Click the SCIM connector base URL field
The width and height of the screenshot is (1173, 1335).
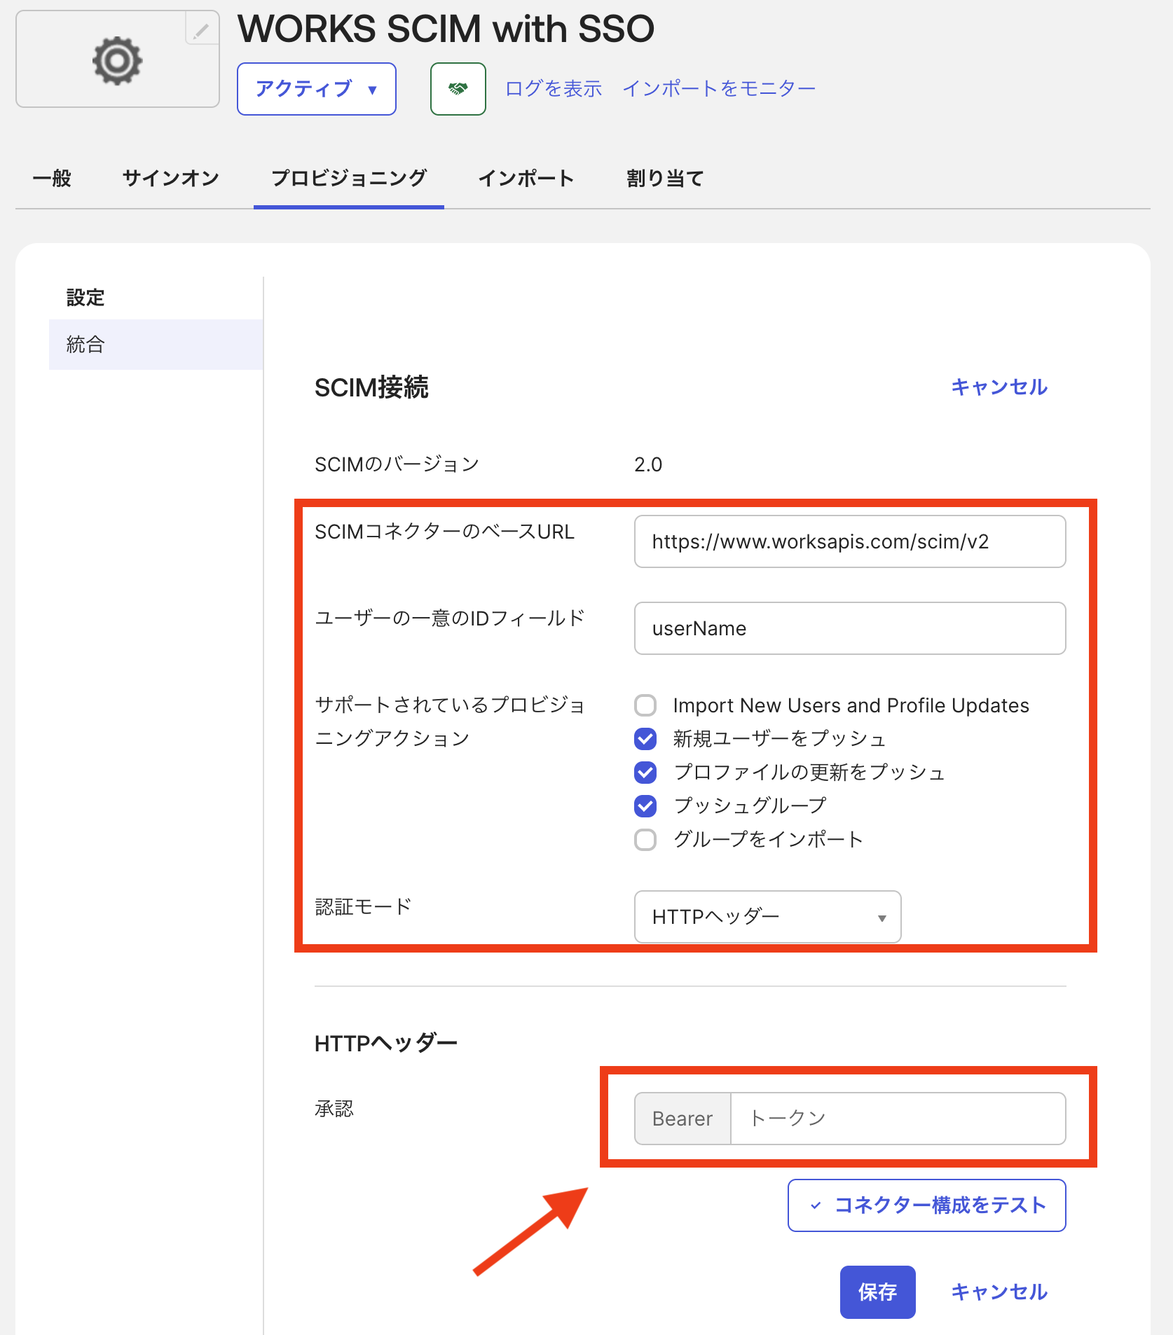850,541
